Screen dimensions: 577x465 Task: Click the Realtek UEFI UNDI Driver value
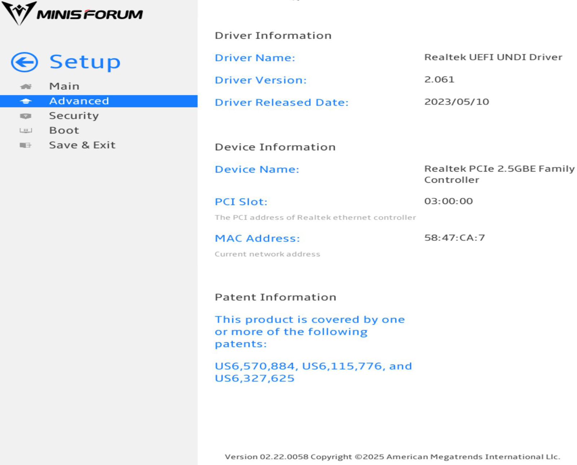[x=493, y=57]
